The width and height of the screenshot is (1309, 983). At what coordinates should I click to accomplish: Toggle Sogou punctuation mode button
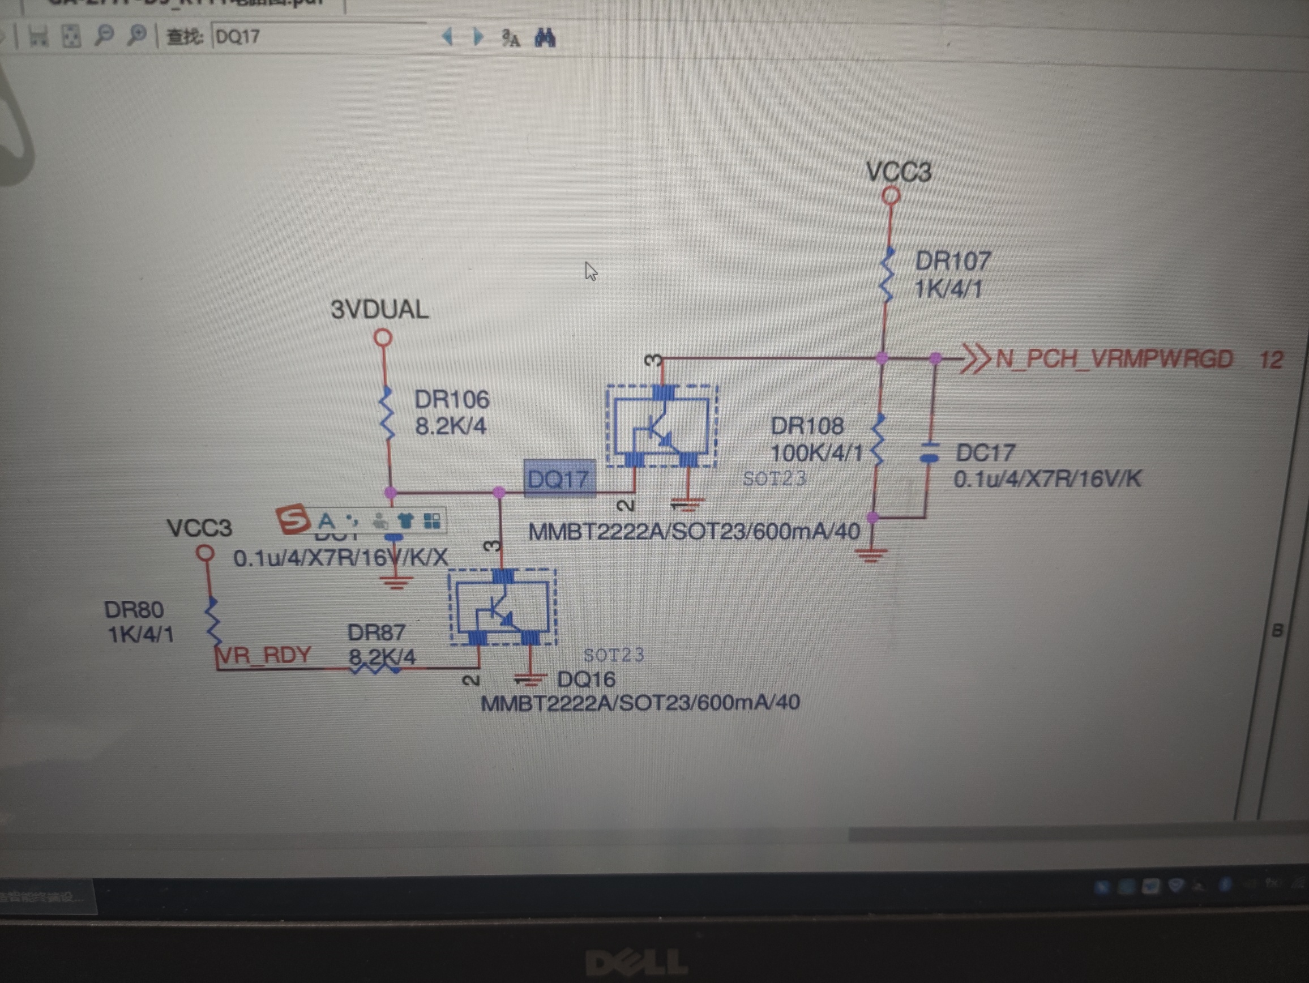[352, 520]
